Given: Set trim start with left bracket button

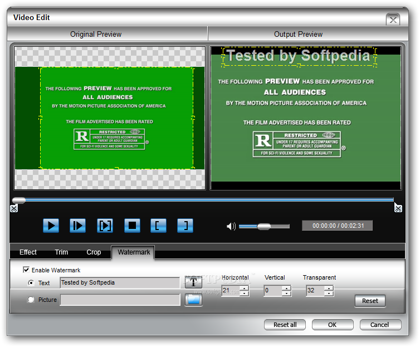Looking at the screenshot, I should (158, 226).
